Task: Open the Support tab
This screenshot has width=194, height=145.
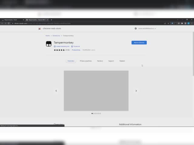Action: [111, 61]
